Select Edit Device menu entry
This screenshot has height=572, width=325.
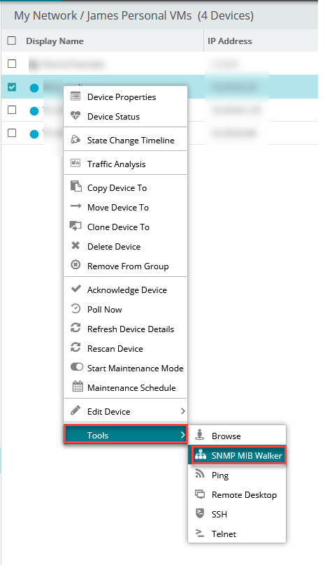126,411
